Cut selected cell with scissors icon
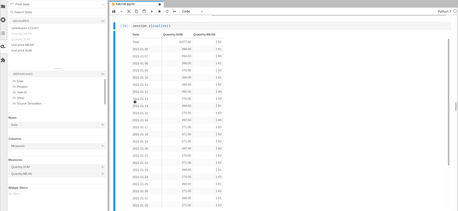This screenshot has width=458, height=211. 129,11
